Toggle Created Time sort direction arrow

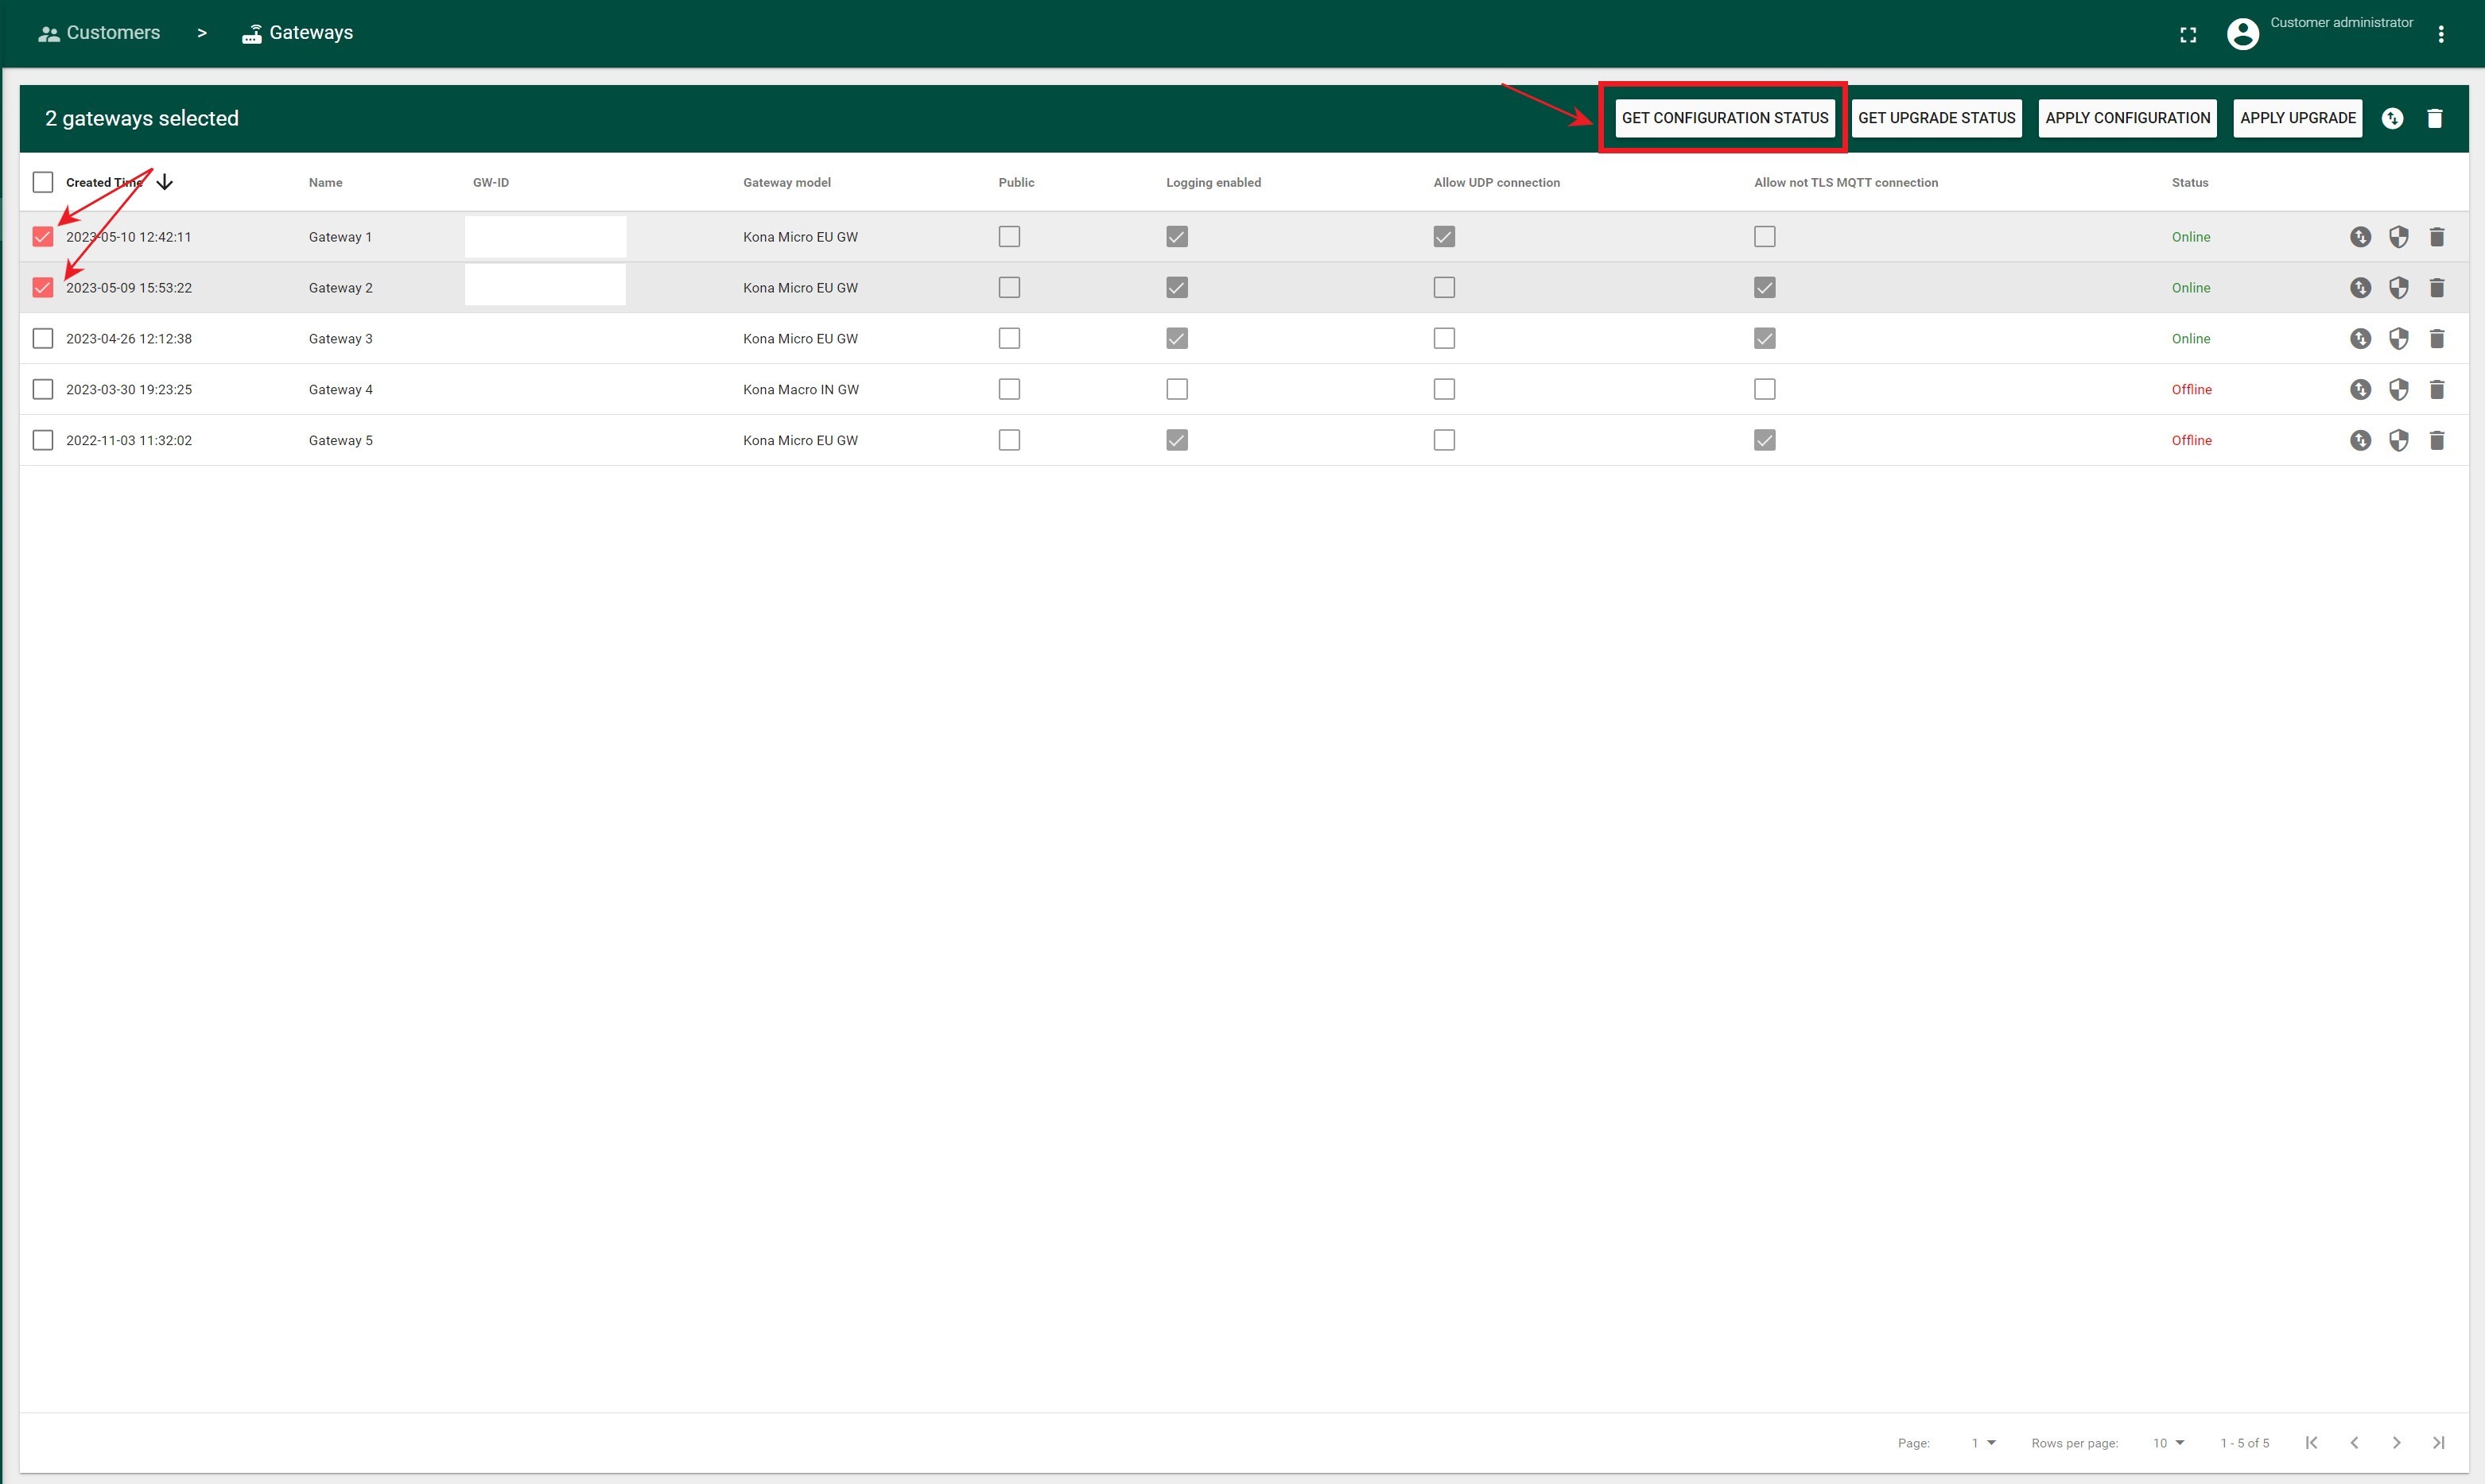coord(164,181)
